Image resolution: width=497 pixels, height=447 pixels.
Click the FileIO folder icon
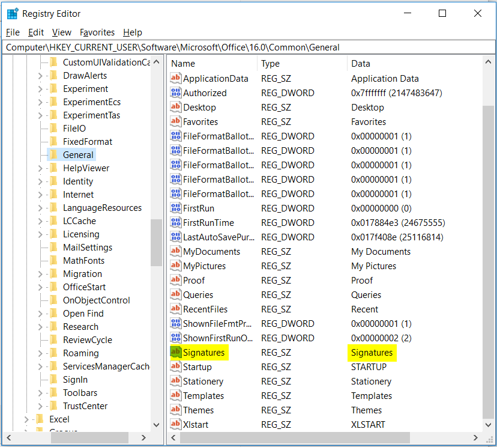(x=54, y=128)
